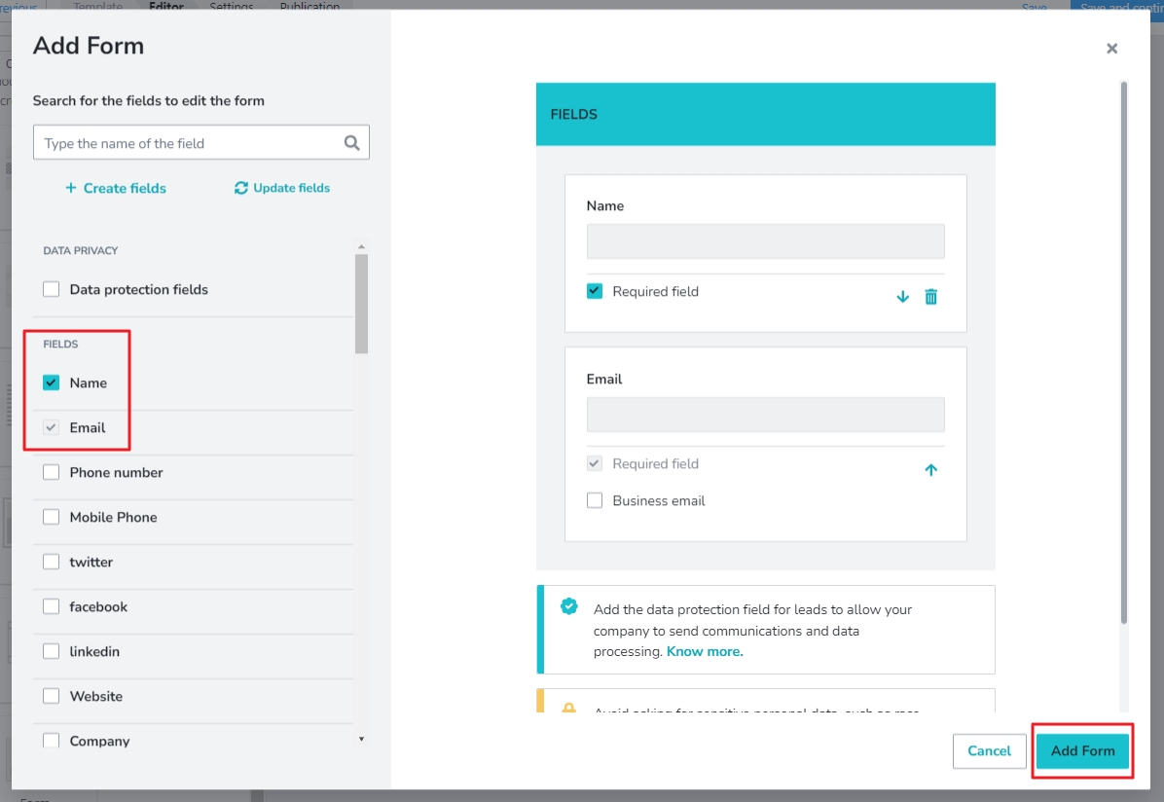Delete the Name field using trash icon

coord(930,296)
